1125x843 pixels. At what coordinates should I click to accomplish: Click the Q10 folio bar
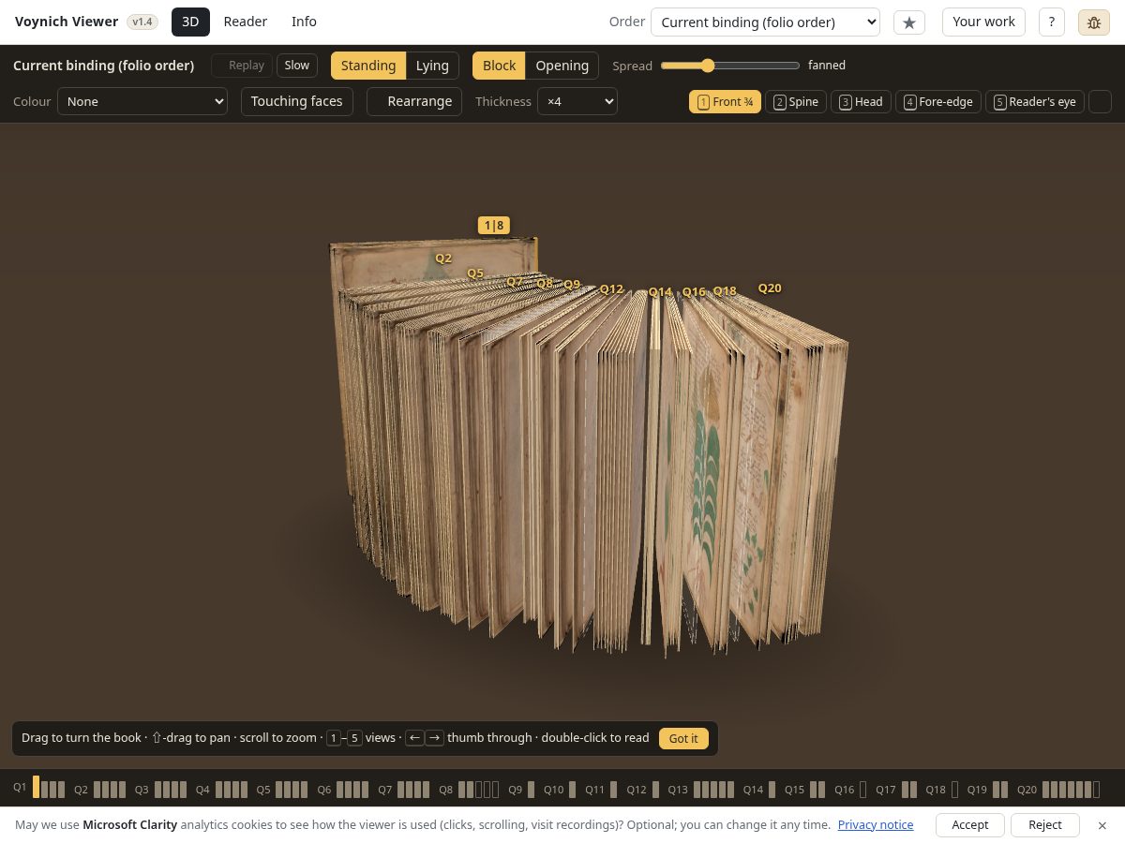point(572,790)
